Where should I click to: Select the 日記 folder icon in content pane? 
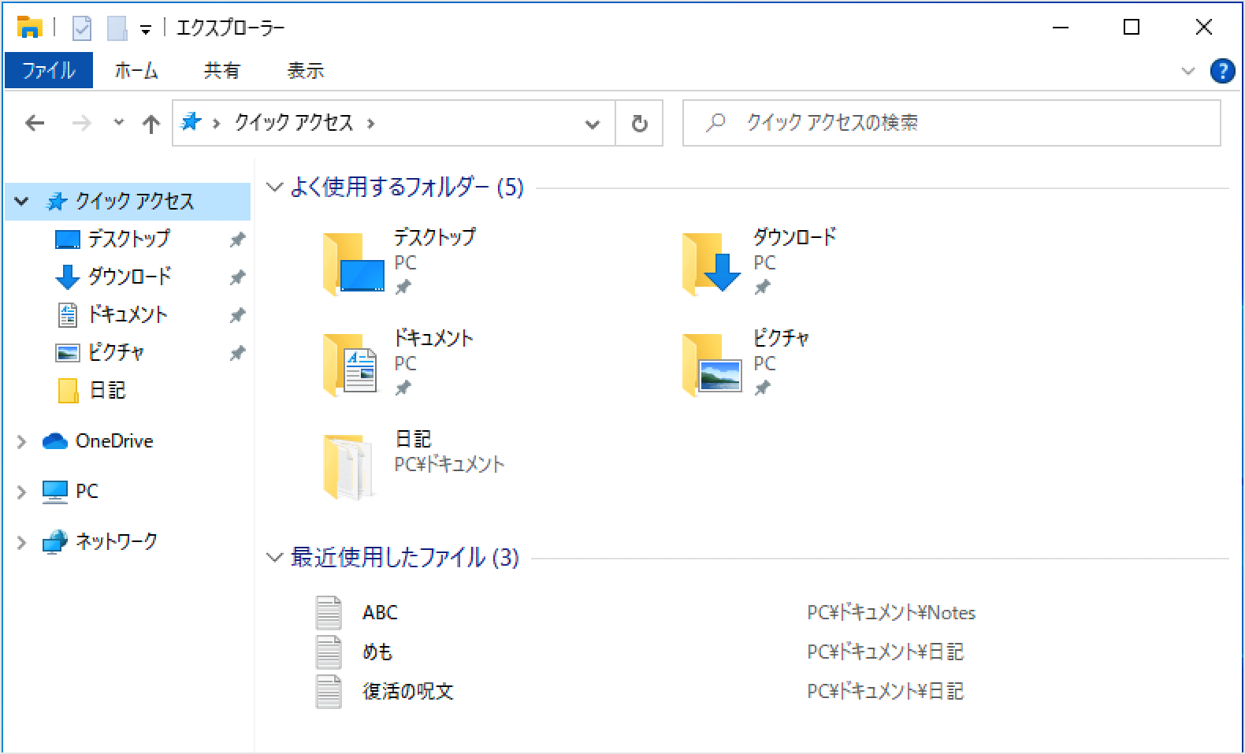click(x=348, y=466)
